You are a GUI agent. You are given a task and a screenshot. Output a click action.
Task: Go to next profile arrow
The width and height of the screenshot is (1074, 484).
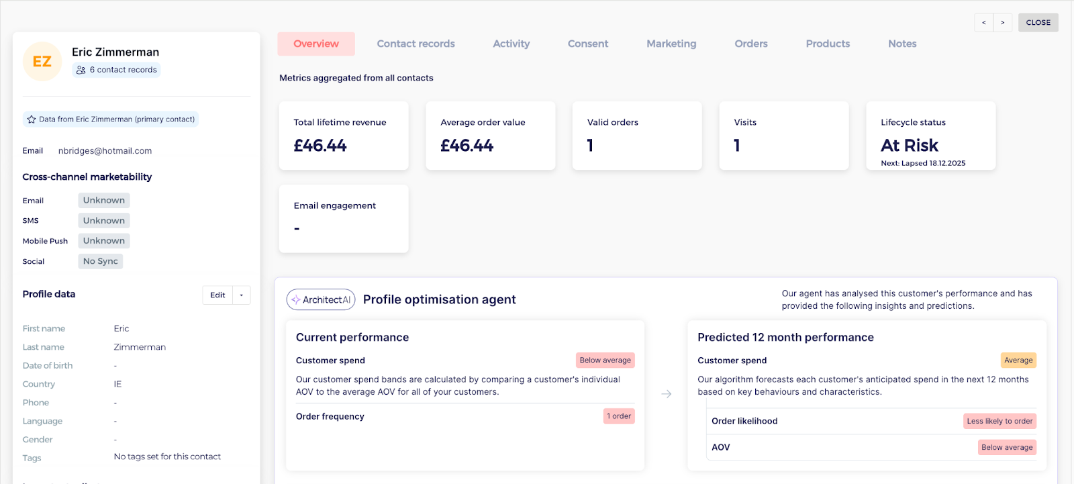[x=1003, y=23]
